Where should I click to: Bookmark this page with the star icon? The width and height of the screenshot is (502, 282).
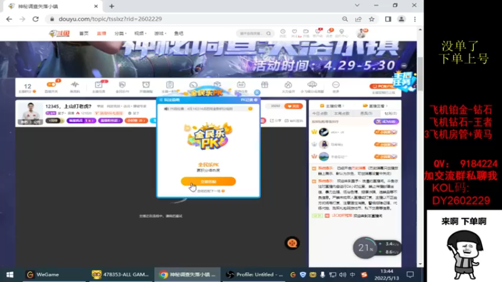tap(371, 19)
